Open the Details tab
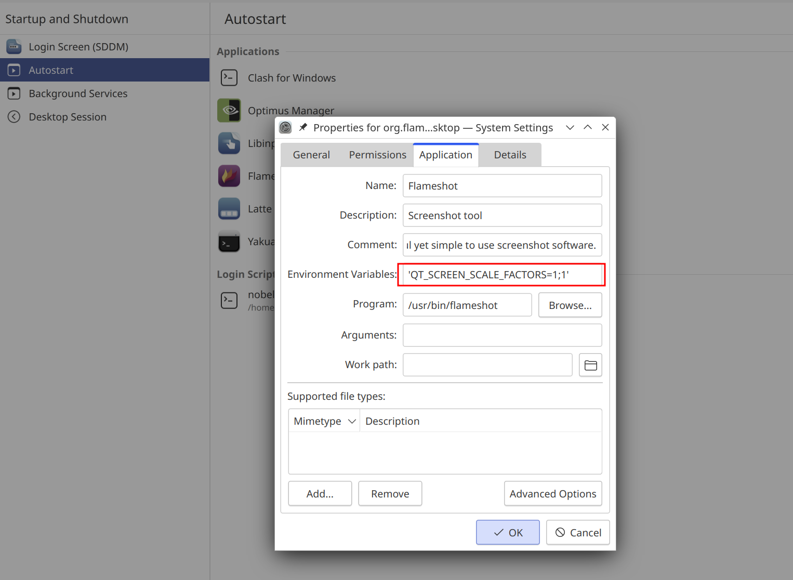 tap(510, 155)
